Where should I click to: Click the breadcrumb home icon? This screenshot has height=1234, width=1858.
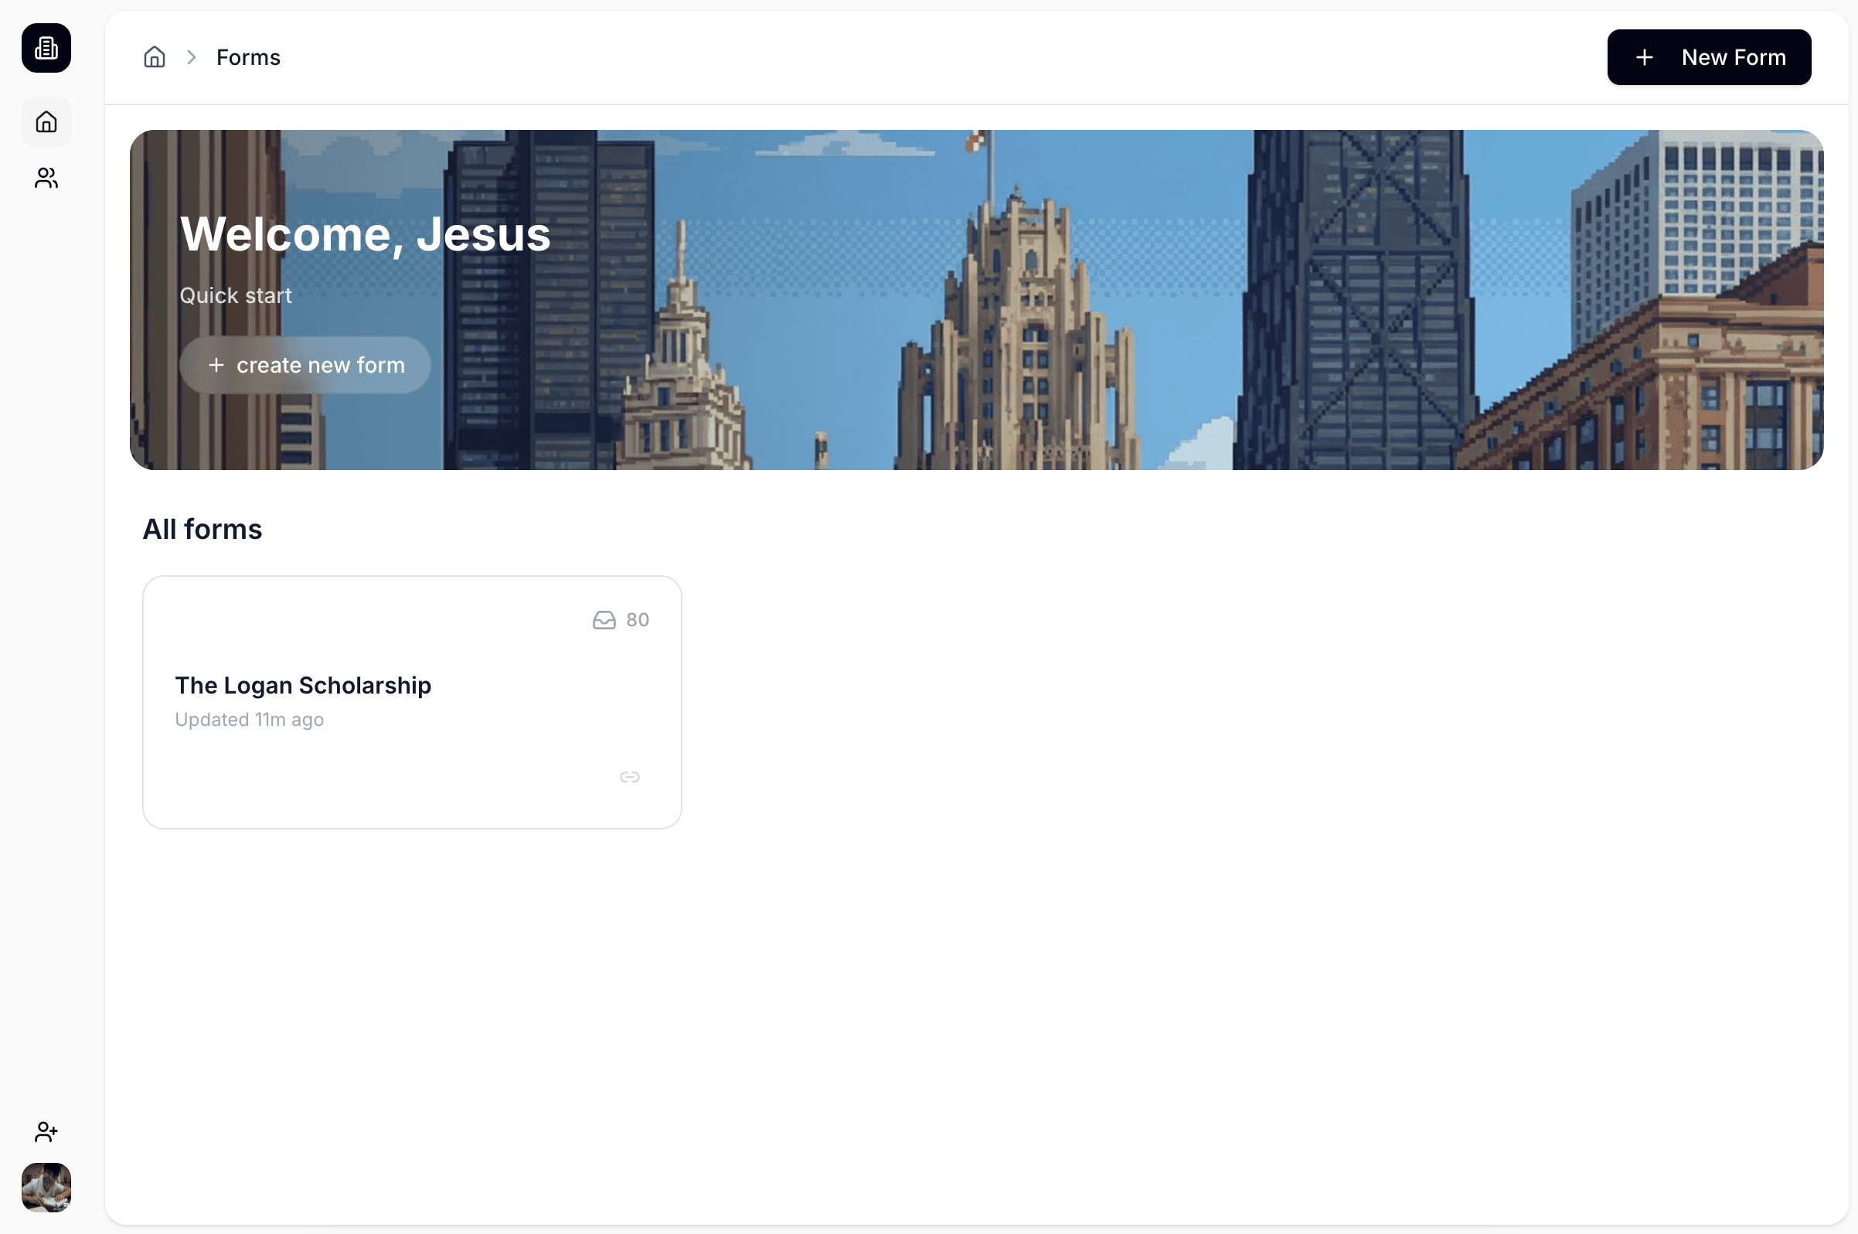154,57
